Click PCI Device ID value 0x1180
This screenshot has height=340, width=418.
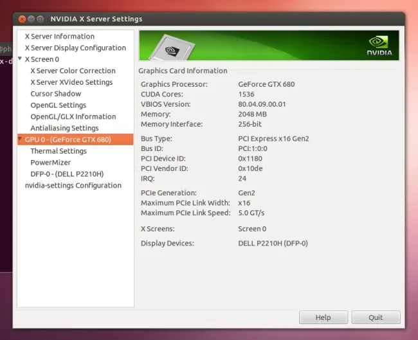(x=250, y=159)
